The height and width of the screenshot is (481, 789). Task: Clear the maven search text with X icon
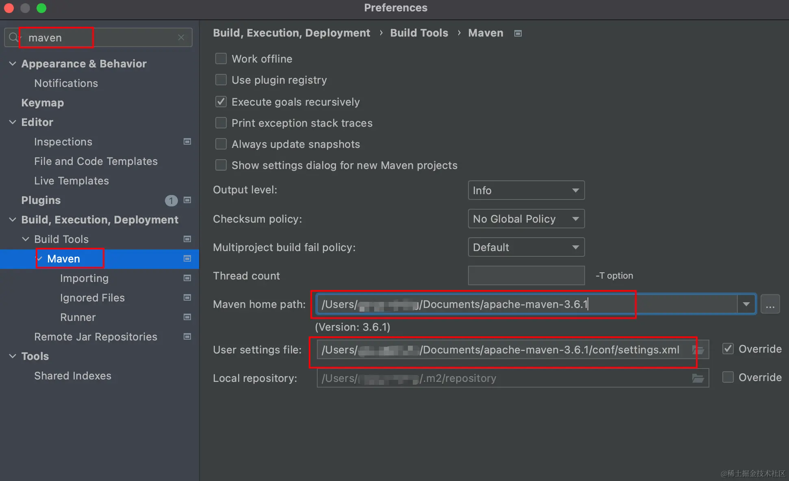point(181,37)
